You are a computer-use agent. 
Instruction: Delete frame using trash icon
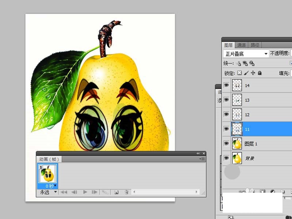click(x=126, y=193)
